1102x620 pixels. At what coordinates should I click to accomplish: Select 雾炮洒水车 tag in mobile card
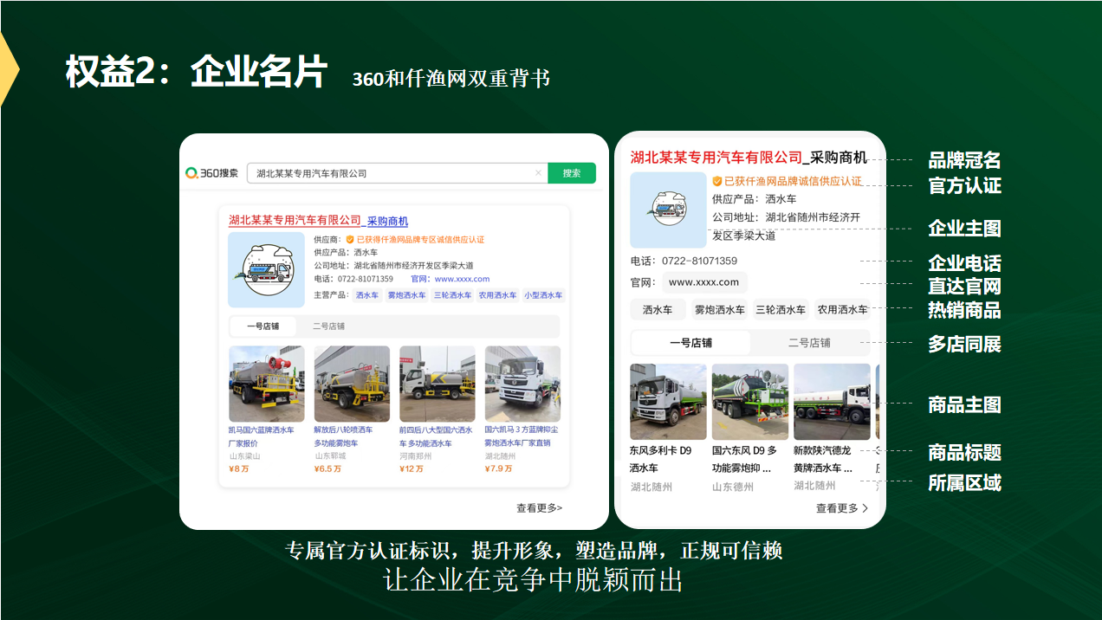719,310
